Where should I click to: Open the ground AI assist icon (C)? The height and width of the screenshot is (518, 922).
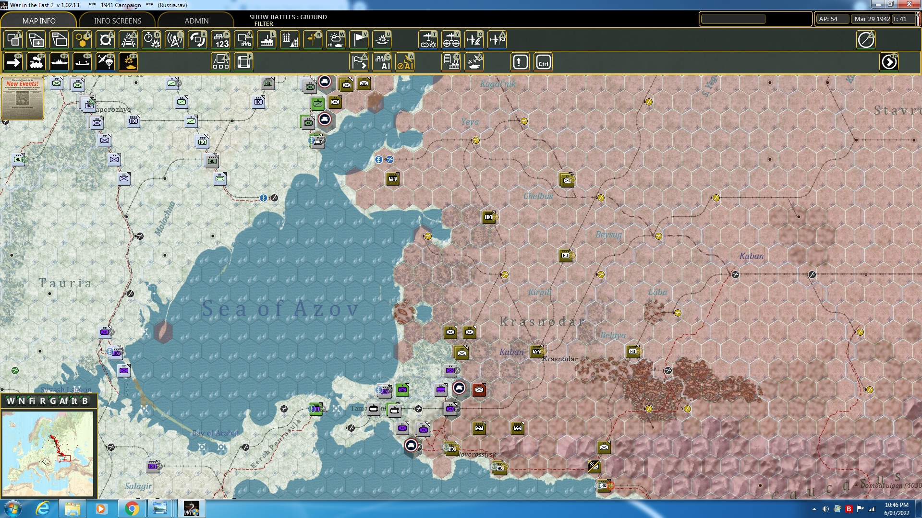[382, 62]
